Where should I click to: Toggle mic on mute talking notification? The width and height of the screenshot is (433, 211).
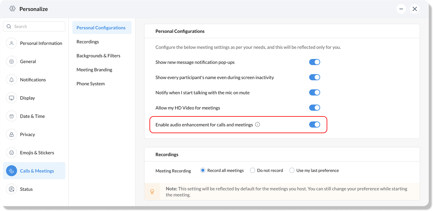314,92
